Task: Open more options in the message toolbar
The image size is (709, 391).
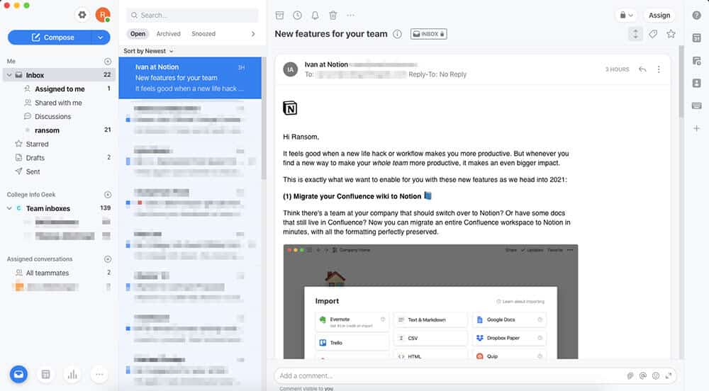Action: [x=350, y=16]
